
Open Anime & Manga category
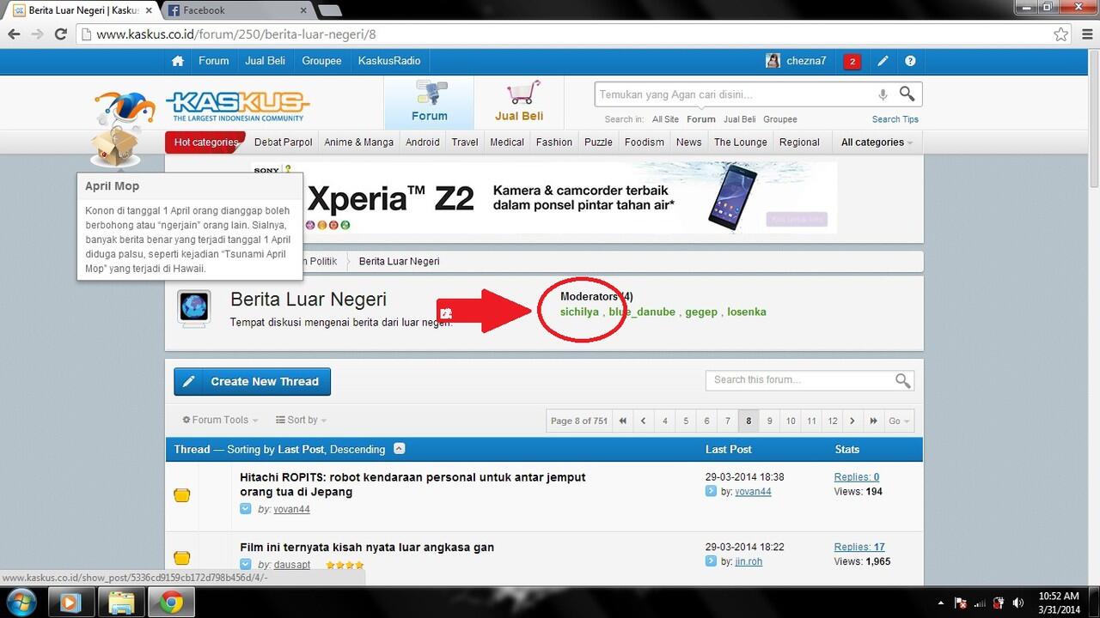(x=358, y=142)
